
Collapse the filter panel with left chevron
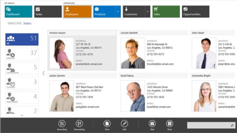coord(44,73)
